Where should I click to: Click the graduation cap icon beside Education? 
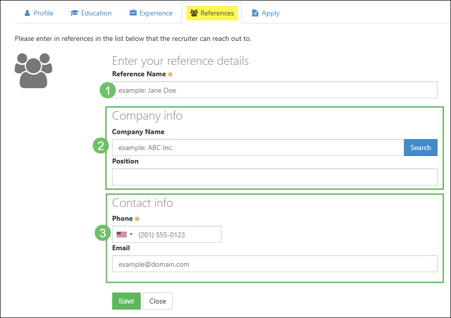coord(74,13)
